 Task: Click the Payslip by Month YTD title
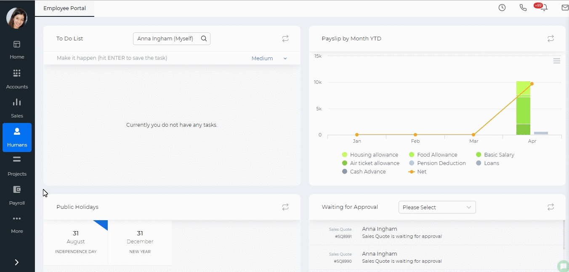351,39
